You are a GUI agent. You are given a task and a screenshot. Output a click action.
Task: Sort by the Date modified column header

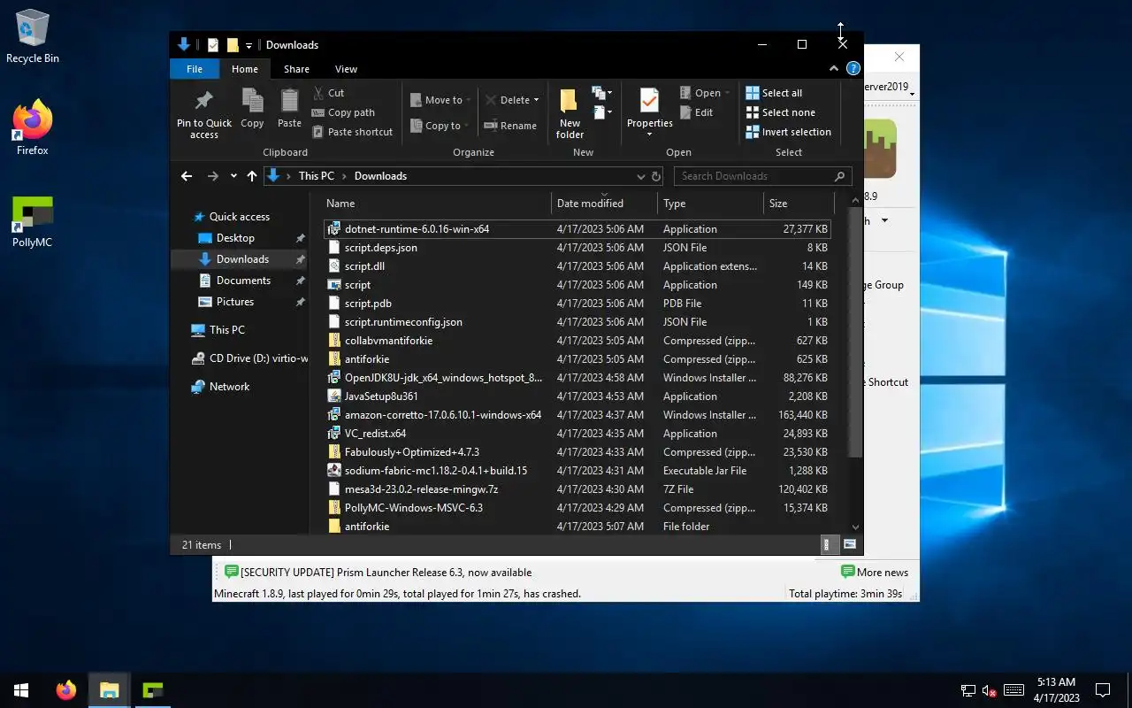point(605,204)
